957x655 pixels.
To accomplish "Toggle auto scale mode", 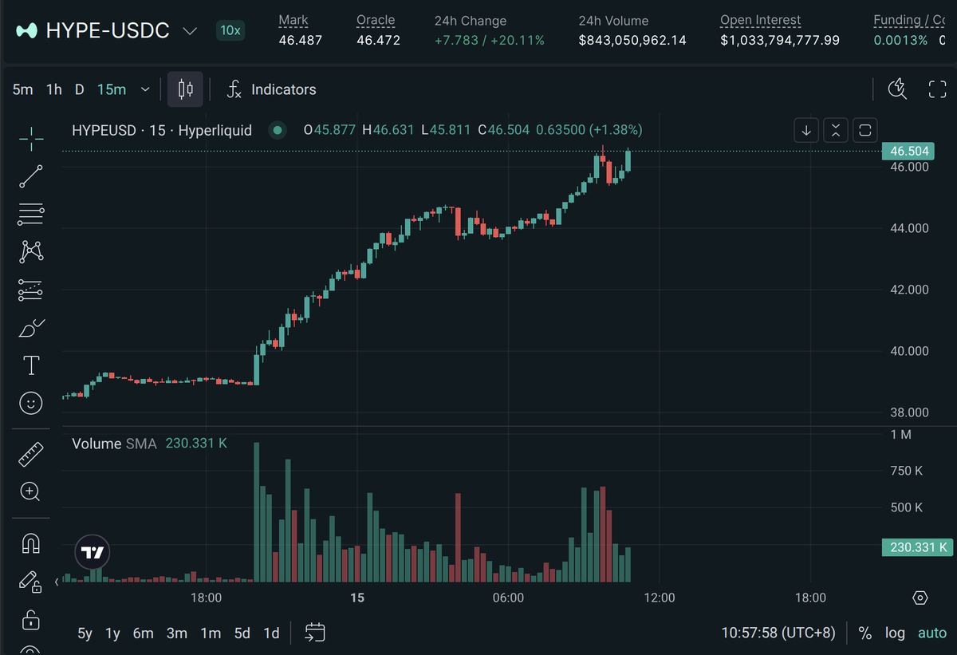I will tap(932, 633).
